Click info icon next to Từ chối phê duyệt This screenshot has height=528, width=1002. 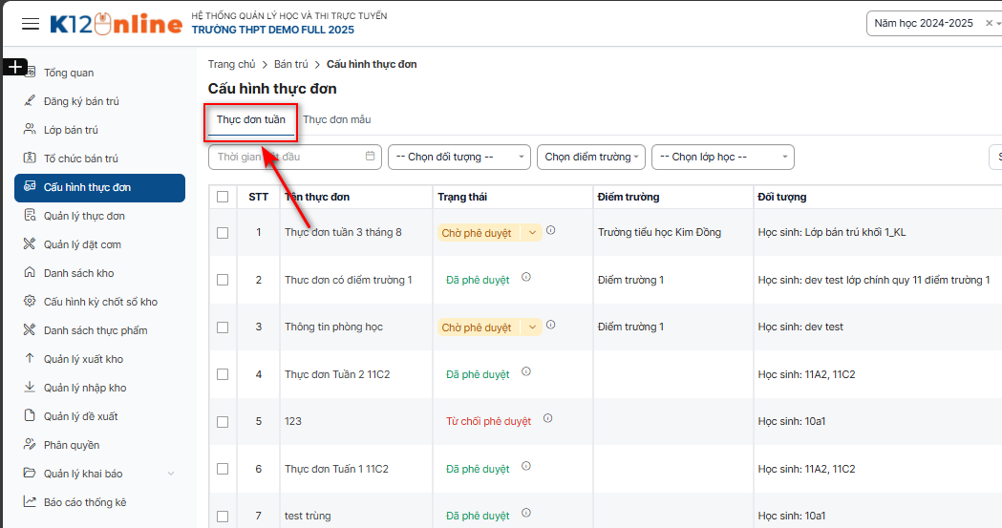pos(548,419)
